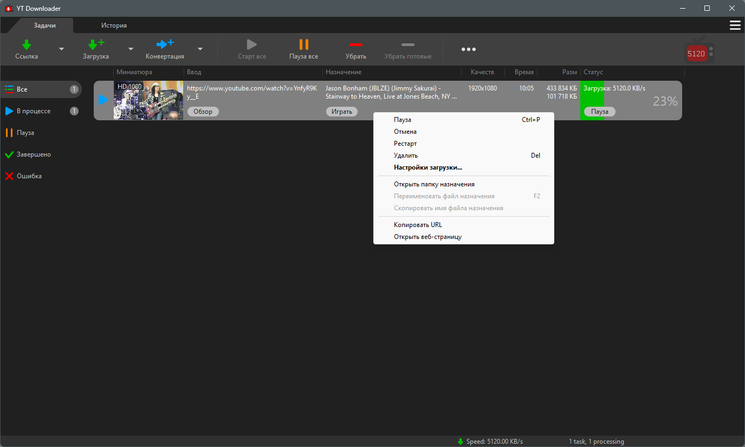Click the green speed arrow in status bar
The width and height of the screenshot is (745, 447).
pyautogui.click(x=461, y=442)
